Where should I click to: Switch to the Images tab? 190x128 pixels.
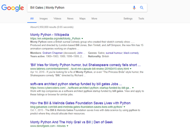pos(44,19)
